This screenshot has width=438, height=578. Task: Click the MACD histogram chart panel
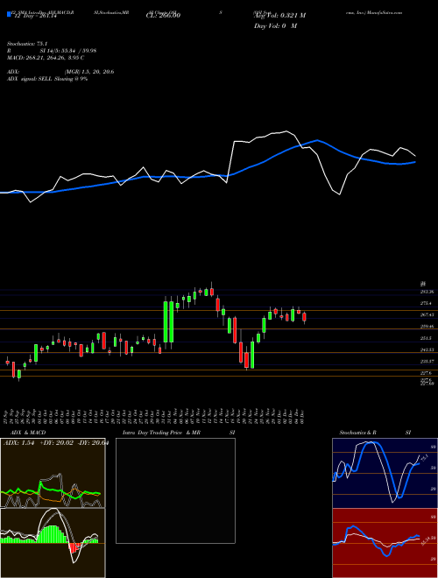[53, 543]
